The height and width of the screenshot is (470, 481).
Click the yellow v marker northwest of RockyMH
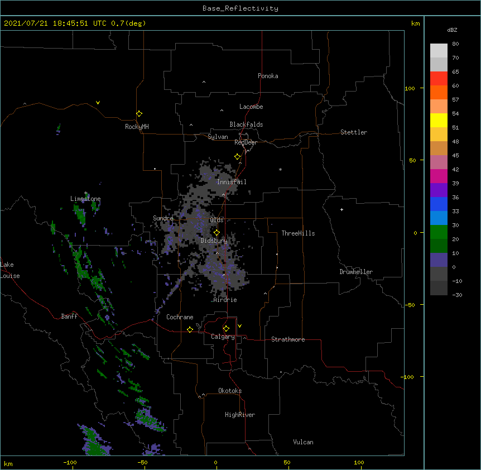click(x=98, y=103)
